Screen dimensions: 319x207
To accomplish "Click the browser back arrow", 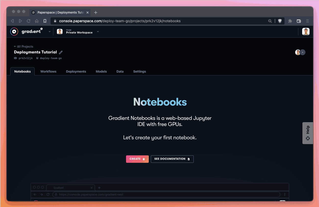I will [12, 21].
